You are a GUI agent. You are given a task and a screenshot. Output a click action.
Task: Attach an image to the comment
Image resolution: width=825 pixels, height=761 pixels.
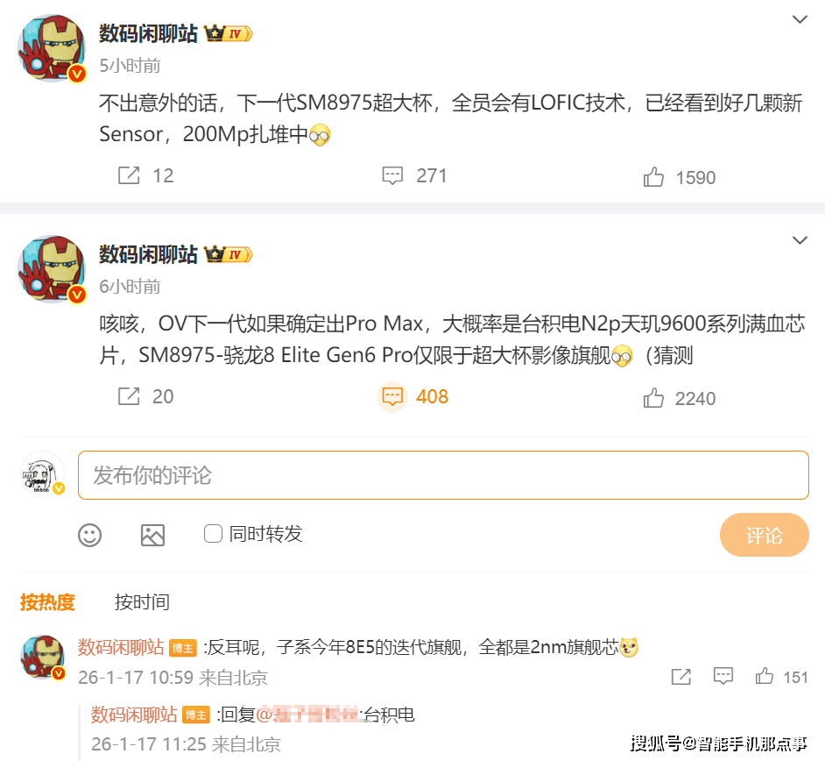(x=152, y=535)
